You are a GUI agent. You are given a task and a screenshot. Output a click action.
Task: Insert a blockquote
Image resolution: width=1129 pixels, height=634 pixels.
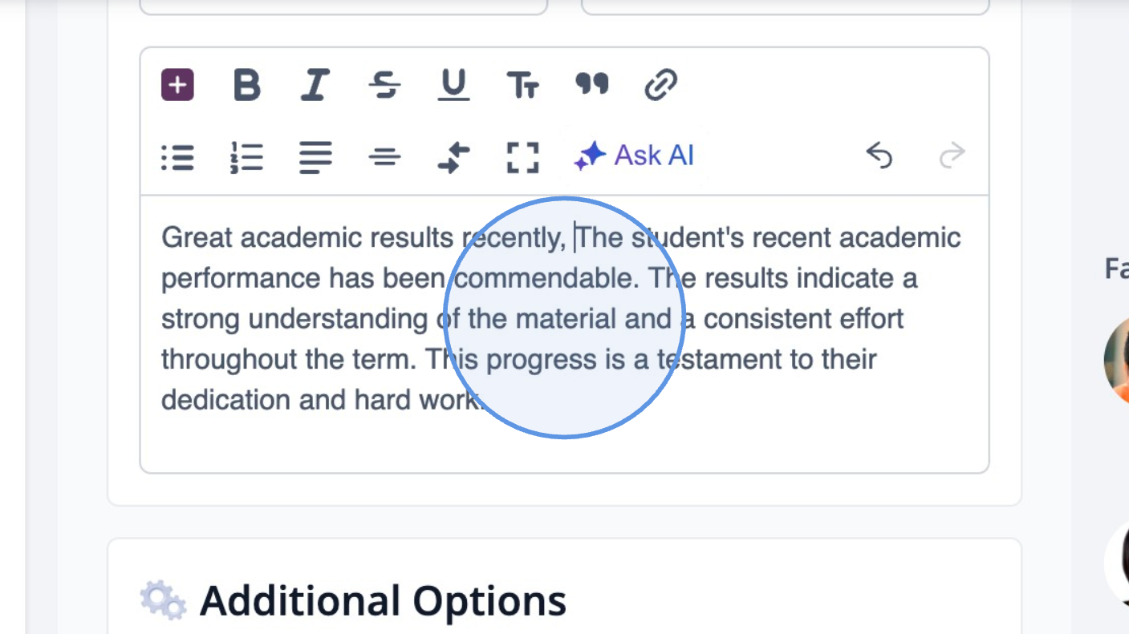[x=592, y=83]
